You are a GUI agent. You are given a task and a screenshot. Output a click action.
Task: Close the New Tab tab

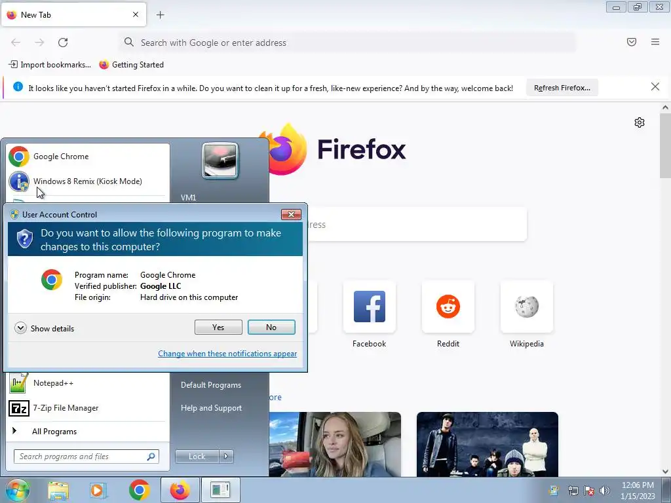point(136,14)
